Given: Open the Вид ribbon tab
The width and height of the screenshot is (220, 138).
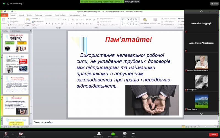Looking at the screenshot, I should (x=84, y=15).
